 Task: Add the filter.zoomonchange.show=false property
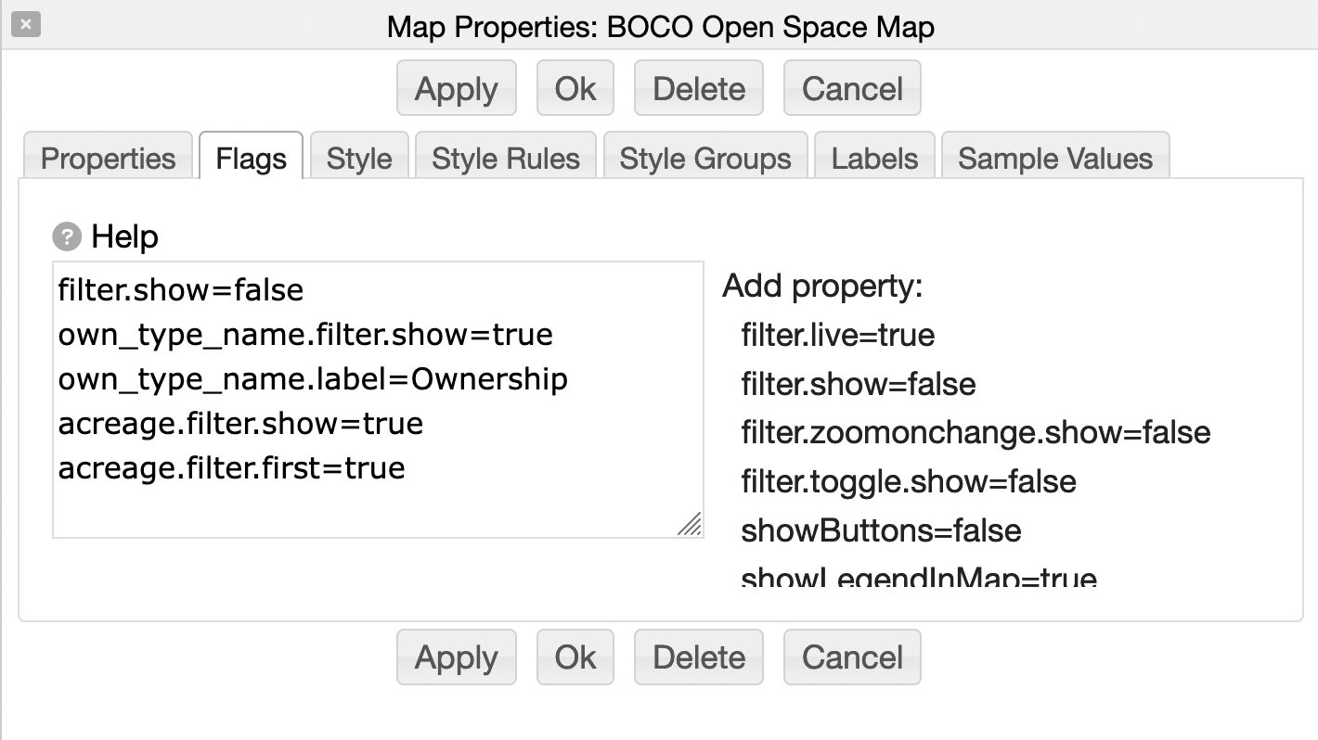coord(976,433)
